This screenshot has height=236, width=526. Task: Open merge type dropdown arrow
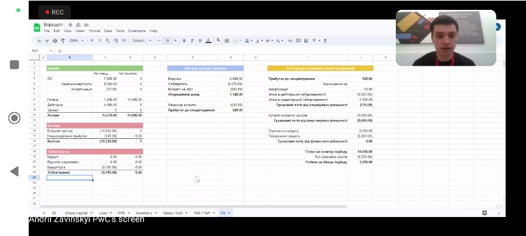coord(241,41)
